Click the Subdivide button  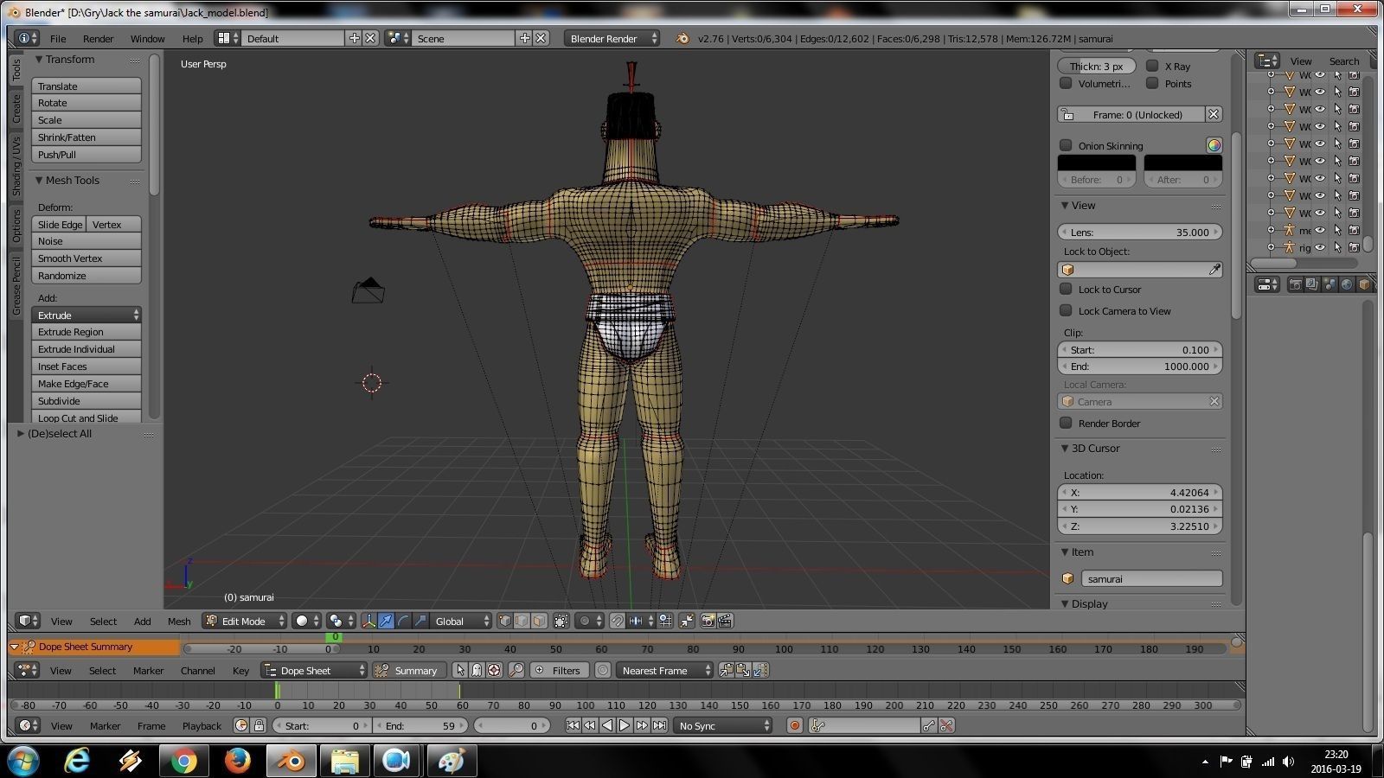click(x=86, y=401)
